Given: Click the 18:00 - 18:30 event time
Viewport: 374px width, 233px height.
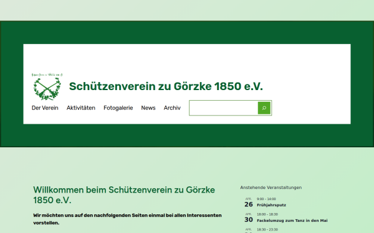Looking at the screenshot, I should pyautogui.click(x=267, y=214).
